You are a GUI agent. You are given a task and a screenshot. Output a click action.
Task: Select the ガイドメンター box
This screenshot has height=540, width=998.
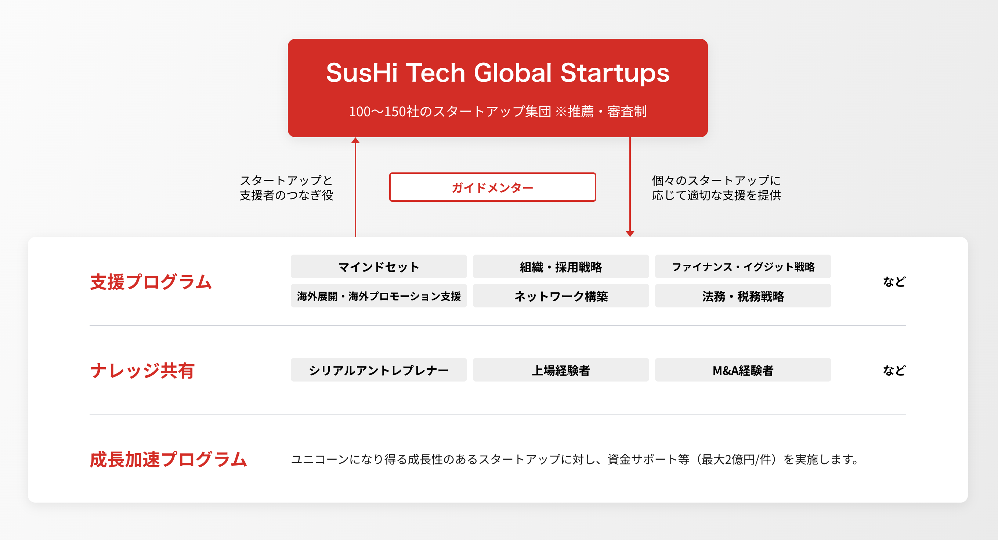492,187
